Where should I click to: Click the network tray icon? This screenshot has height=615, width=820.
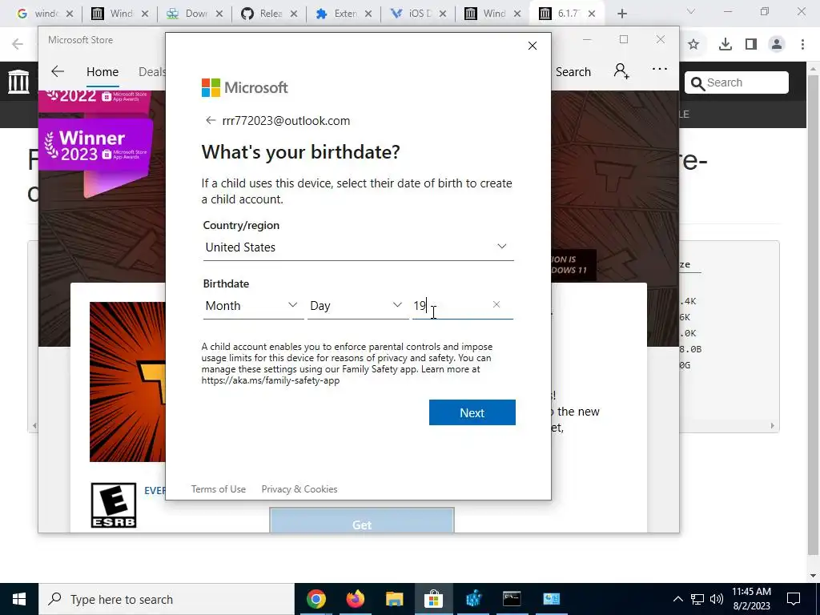(x=697, y=599)
